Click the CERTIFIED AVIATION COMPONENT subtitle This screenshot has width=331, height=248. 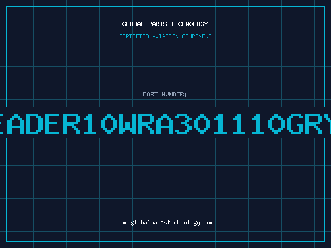point(165,36)
